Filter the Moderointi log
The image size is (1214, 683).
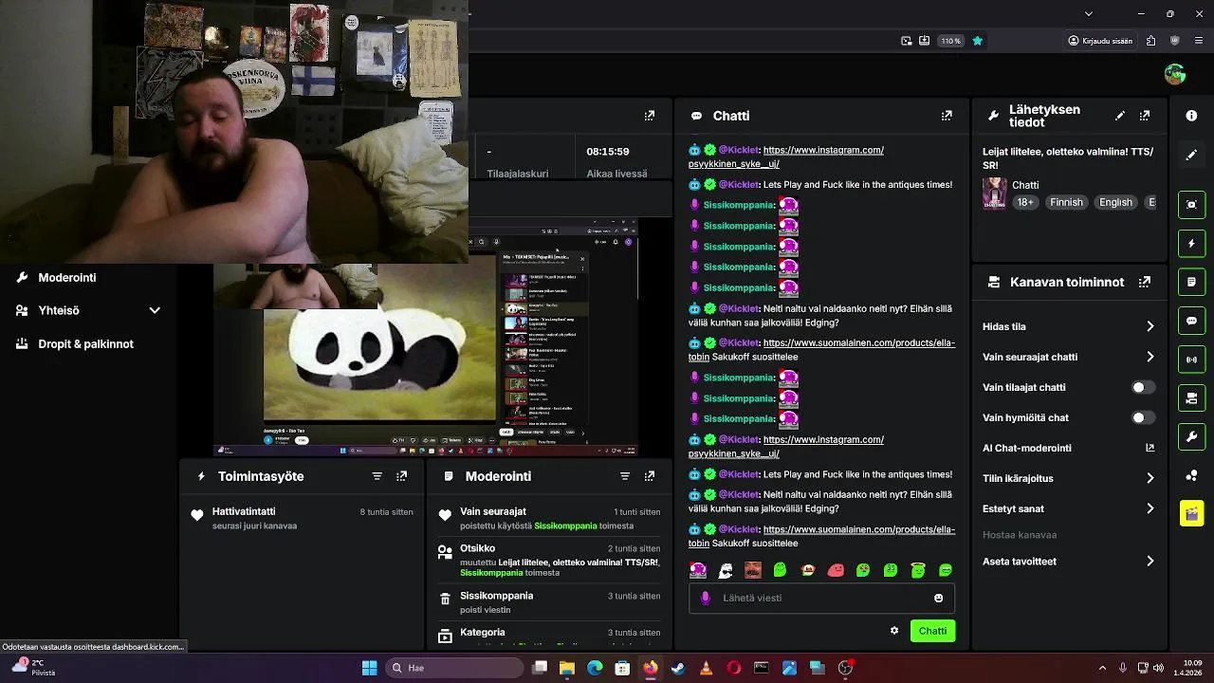tap(625, 476)
